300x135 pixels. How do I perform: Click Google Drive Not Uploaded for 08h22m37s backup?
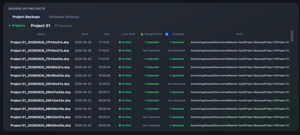click(151, 117)
